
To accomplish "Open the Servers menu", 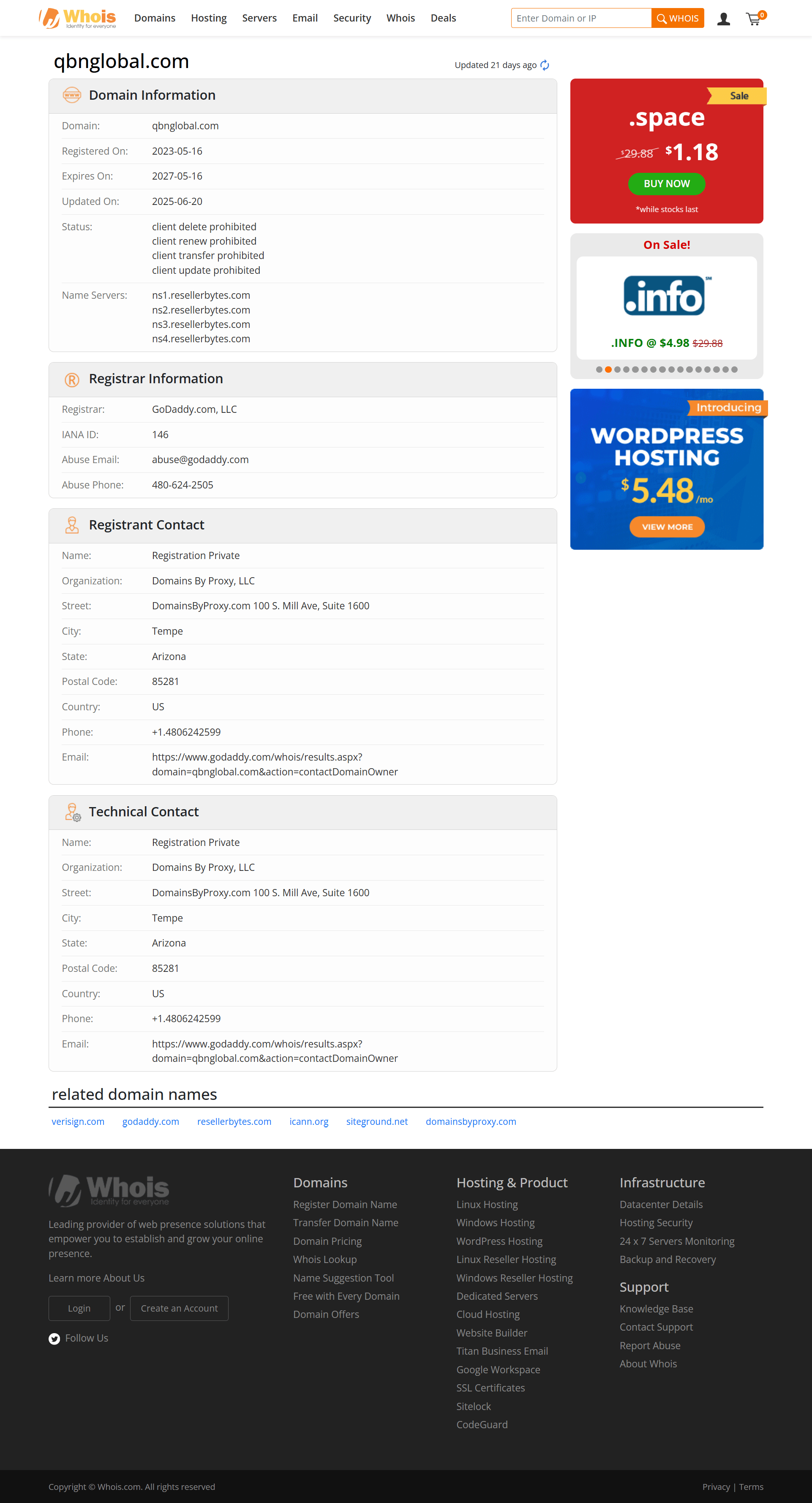I will (x=259, y=18).
